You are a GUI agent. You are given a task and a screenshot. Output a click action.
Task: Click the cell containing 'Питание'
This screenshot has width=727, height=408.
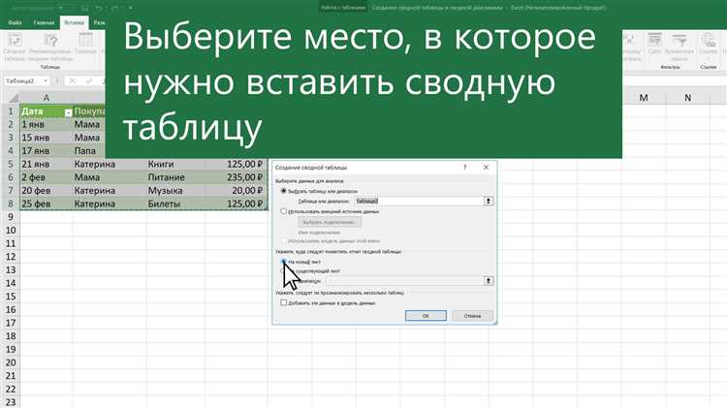[x=175, y=177]
